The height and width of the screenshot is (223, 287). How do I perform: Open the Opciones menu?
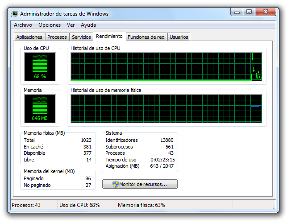50,25
